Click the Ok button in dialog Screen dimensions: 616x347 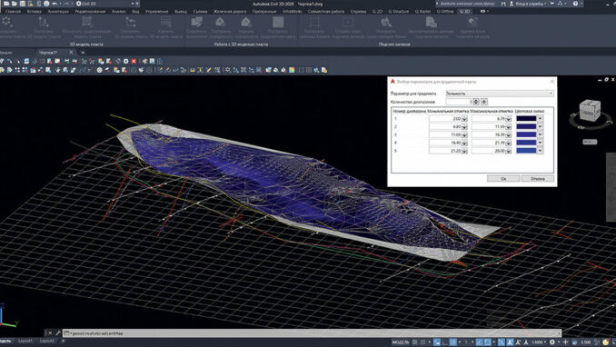[x=503, y=178]
